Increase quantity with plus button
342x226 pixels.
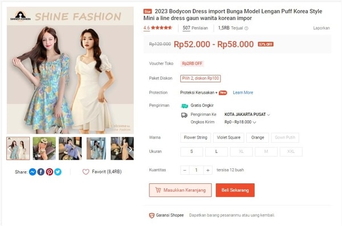coord(208,170)
